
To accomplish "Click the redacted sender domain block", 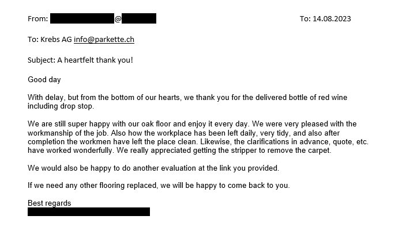I will (x=139, y=18).
